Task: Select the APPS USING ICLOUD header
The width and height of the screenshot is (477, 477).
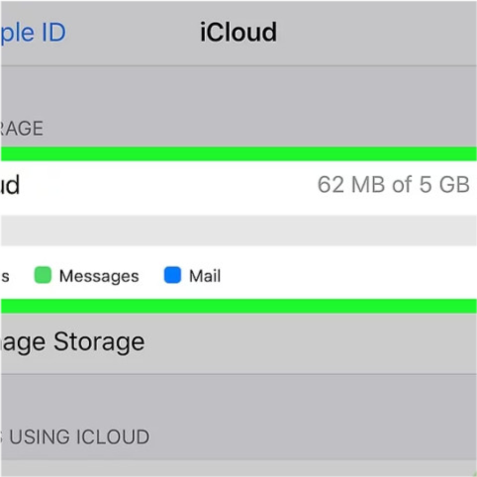Action: click(x=74, y=437)
